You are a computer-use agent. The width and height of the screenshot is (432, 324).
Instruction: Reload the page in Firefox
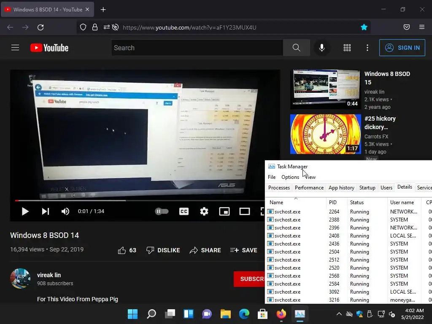coord(40,27)
